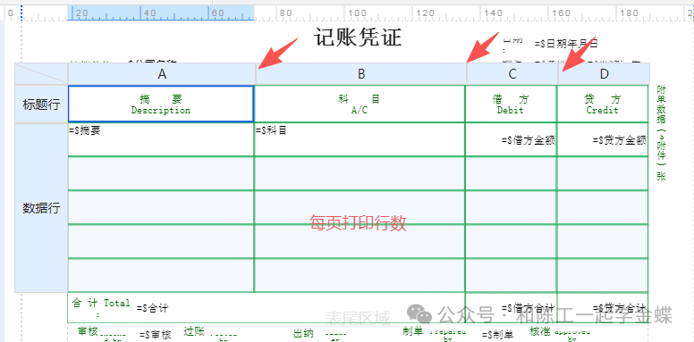
Task: Select the 贷方 Credit header cell
Action: [x=603, y=104]
